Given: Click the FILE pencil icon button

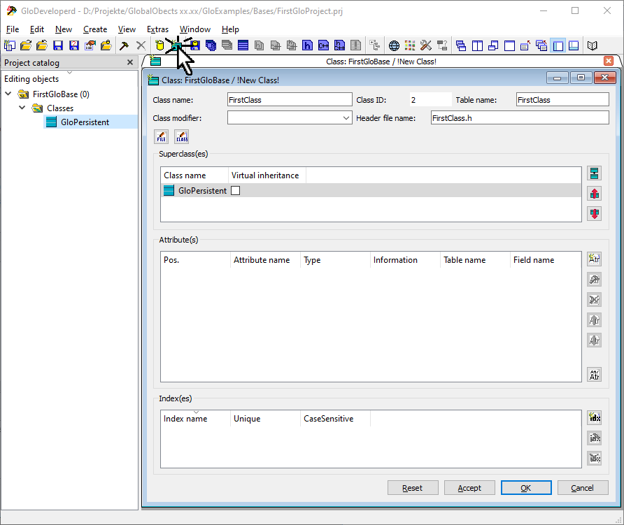Looking at the screenshot, I should coord(162,136).
